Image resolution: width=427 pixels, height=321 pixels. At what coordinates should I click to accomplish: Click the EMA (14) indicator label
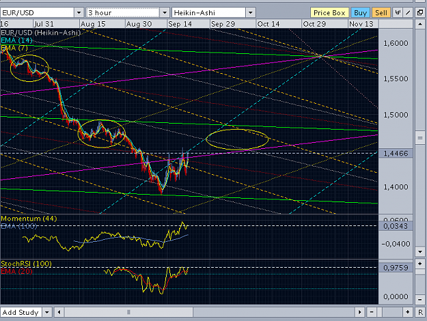coord(16,40)
